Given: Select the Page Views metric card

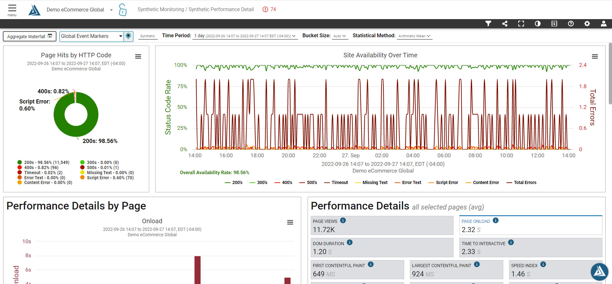Looking at the screenshot, I should coord(382,225).
